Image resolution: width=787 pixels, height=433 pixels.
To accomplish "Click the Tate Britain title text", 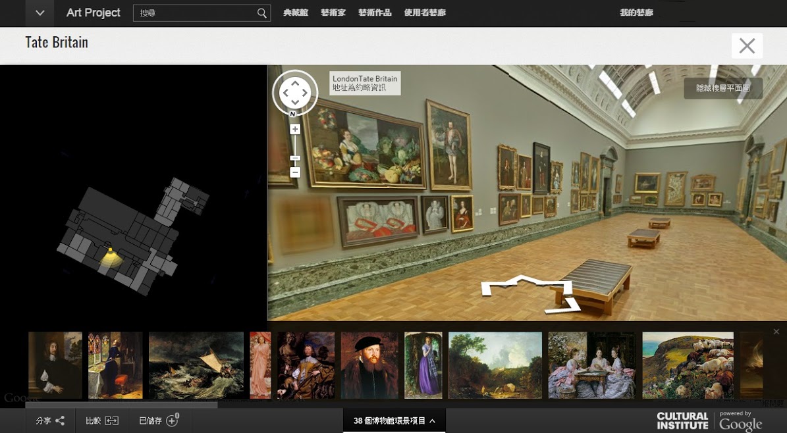I will click(x=57, y=43).
